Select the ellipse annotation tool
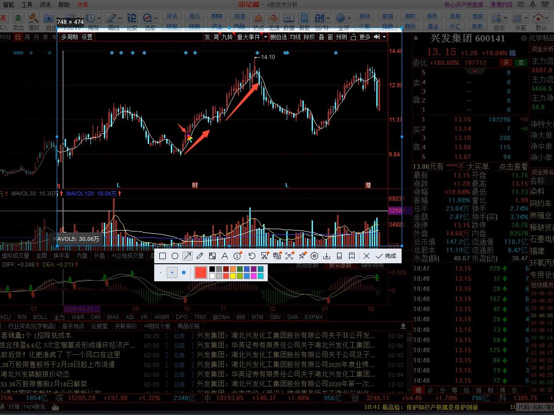 click(x=175, y=256)
